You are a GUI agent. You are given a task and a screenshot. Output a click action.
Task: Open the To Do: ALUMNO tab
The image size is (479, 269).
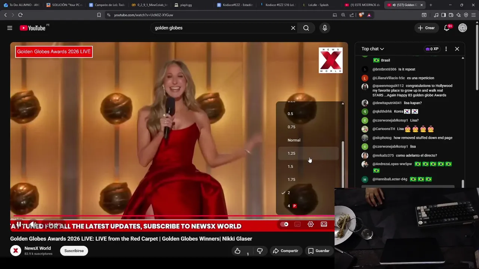coord(22,5)
